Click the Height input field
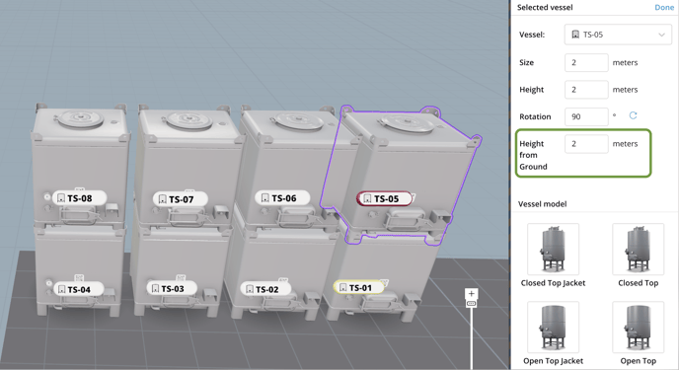The height and width of the screenshot is (370, 679). coord(586,90)
